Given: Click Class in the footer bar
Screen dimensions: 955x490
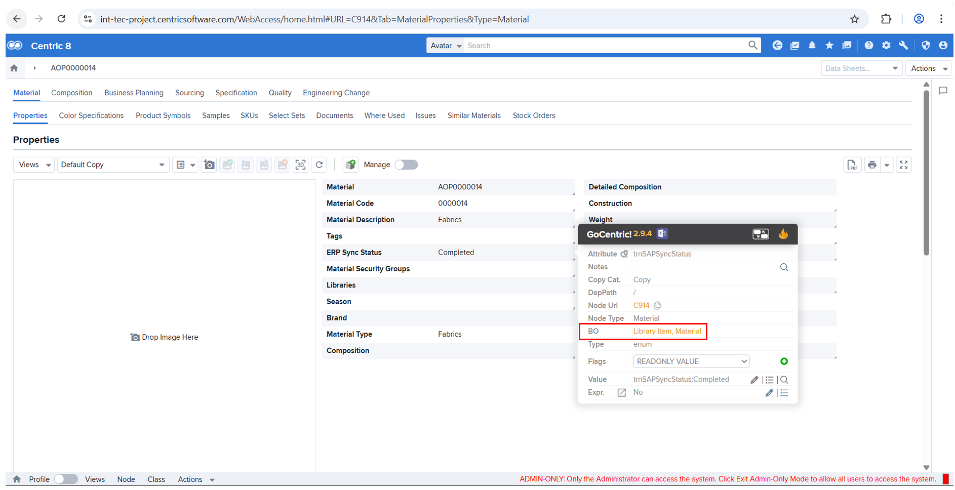Looking at the screenshot, I should pyautogui.click(x=156, y=479).
